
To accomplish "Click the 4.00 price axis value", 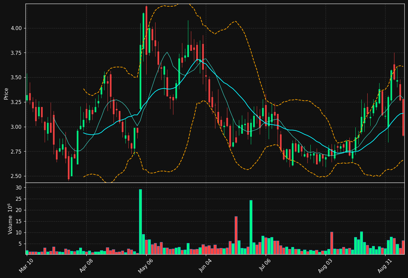I will (17, 28).
